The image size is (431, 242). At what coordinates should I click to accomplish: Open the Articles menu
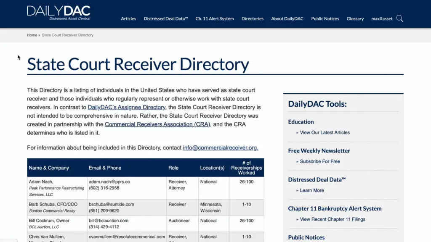pos(128,18)
